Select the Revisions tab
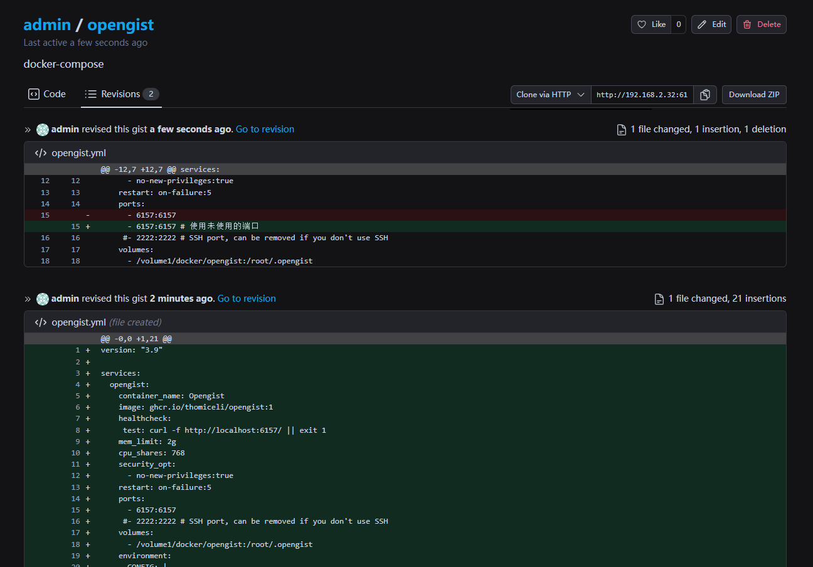This screenshot has height=567, width=813. (x=122, y=94)
